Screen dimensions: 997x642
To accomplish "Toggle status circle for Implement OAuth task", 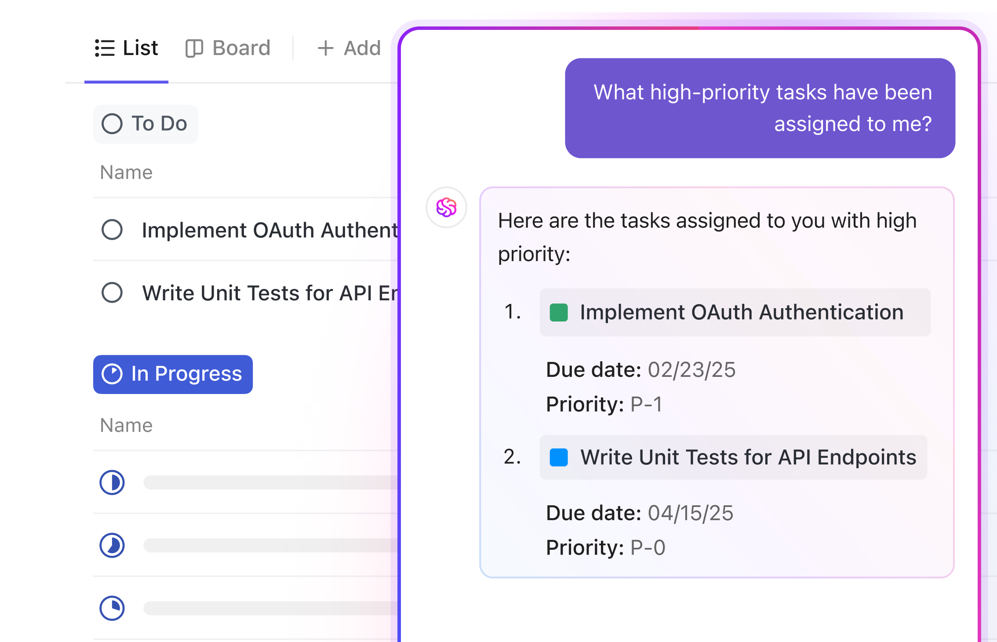I will coord(112,230).
